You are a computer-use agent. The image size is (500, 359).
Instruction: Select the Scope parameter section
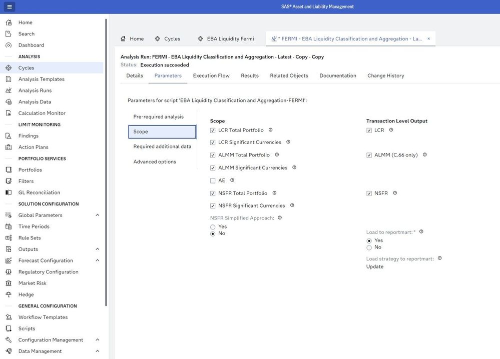coord(162,131)
